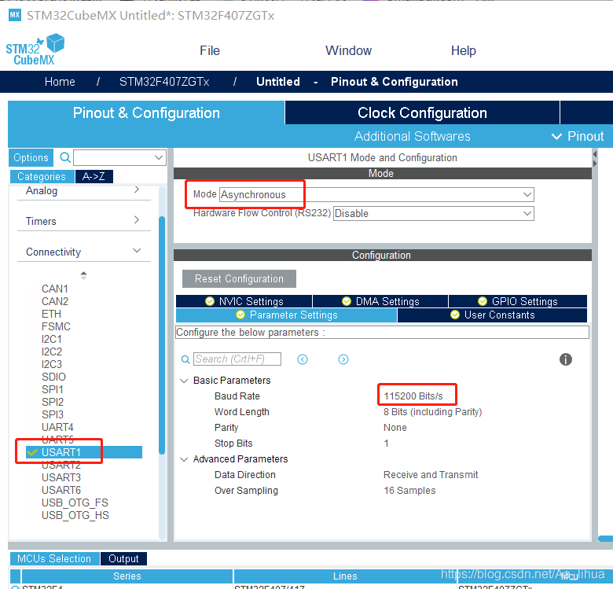Click the search magnifier beside Options
This screenshot has height=589, width=613.
tap(65, 157)
